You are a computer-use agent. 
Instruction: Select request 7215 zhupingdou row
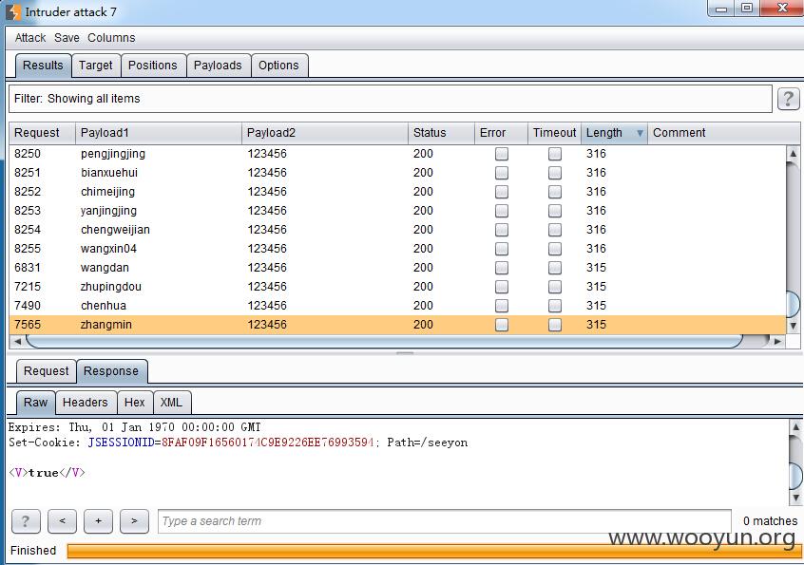397,287
